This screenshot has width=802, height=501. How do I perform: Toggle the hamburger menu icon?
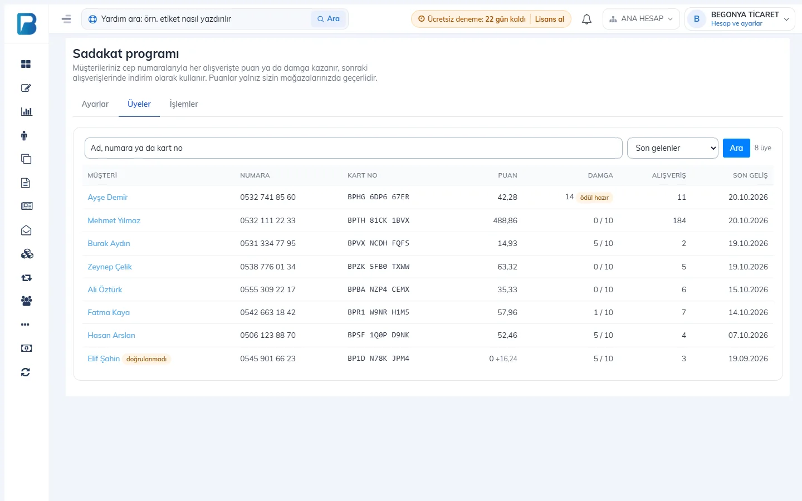tap(66, 19)
